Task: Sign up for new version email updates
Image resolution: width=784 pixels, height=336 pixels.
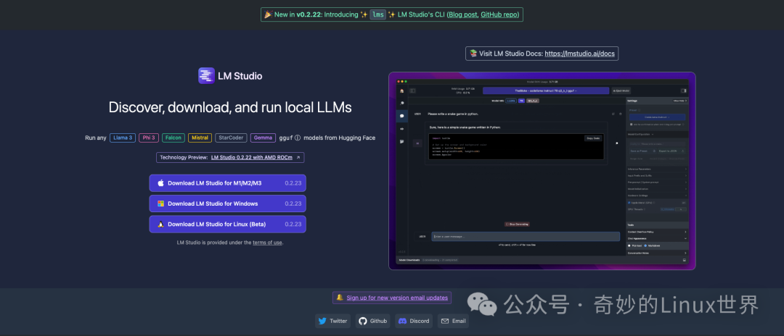Action: click(397, 298)
